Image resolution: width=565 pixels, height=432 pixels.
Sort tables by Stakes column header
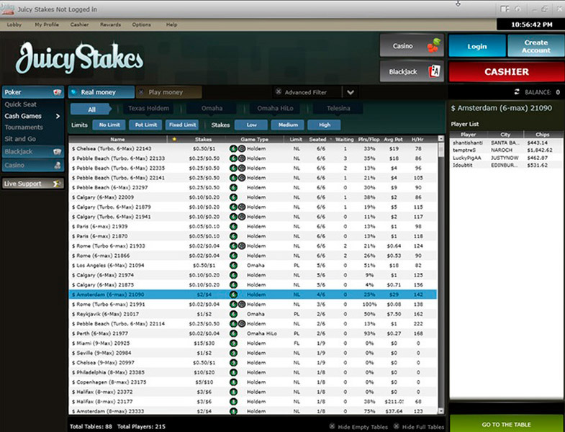pyautogui.click(x=204, y=139)
